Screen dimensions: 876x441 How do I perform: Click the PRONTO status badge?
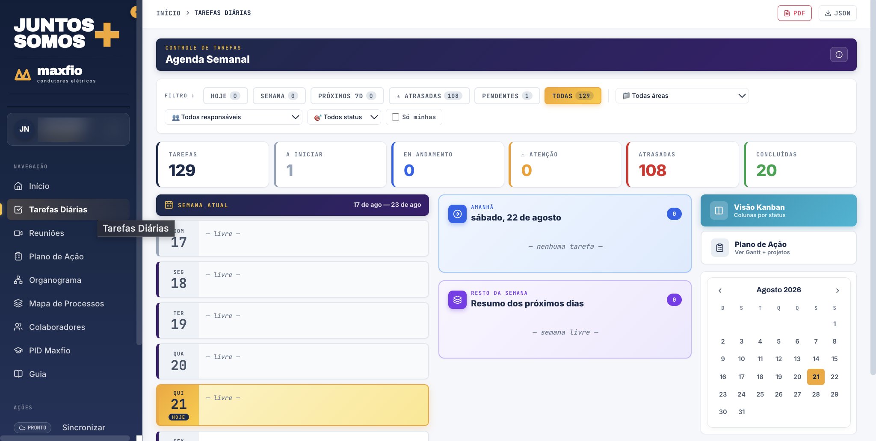tap(33, 428)
